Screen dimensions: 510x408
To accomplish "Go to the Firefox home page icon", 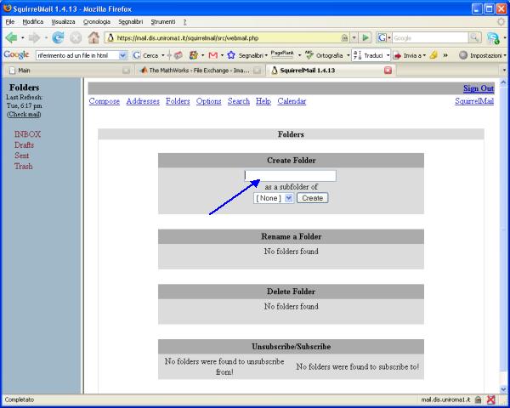I will pos(94,37).
